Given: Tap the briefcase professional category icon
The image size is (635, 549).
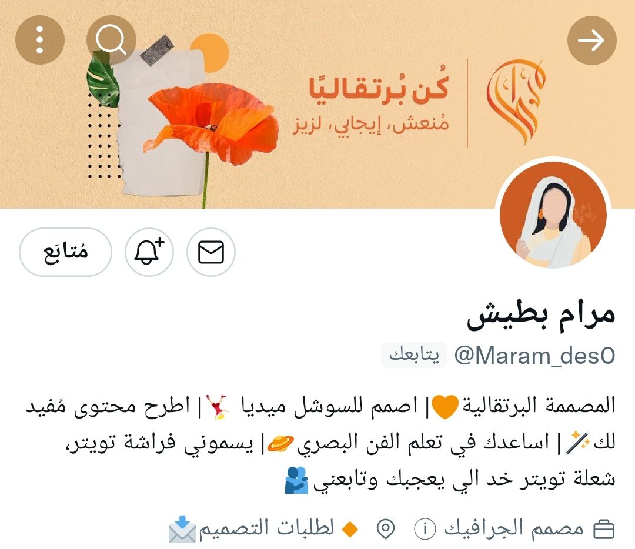Looking at the screenshot, I should tap(604, 529).
